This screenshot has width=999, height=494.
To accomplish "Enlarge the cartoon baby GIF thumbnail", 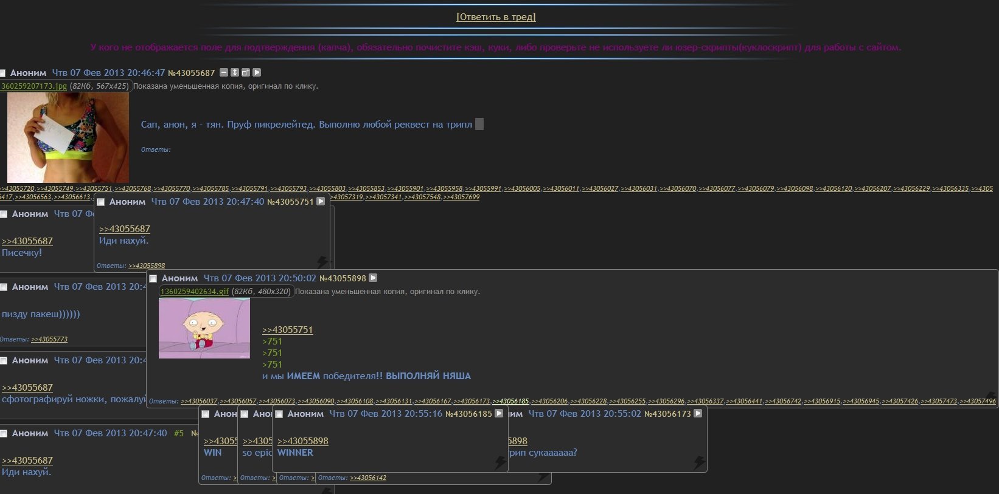I will click(204, 328).
